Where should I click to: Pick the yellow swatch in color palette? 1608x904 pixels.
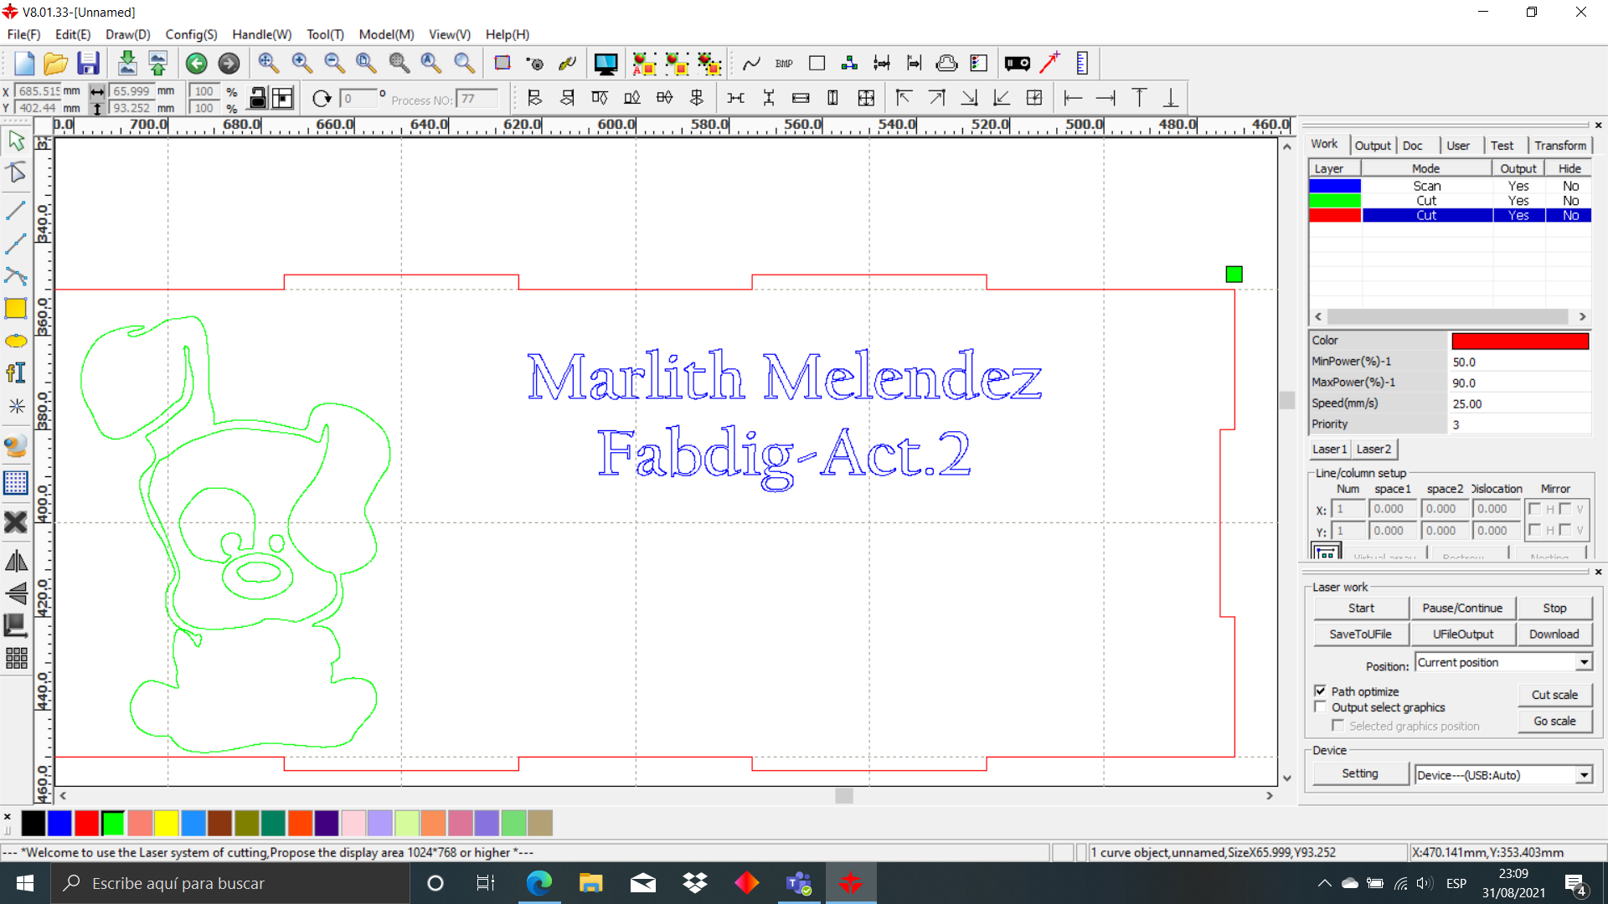coord(167,824)
